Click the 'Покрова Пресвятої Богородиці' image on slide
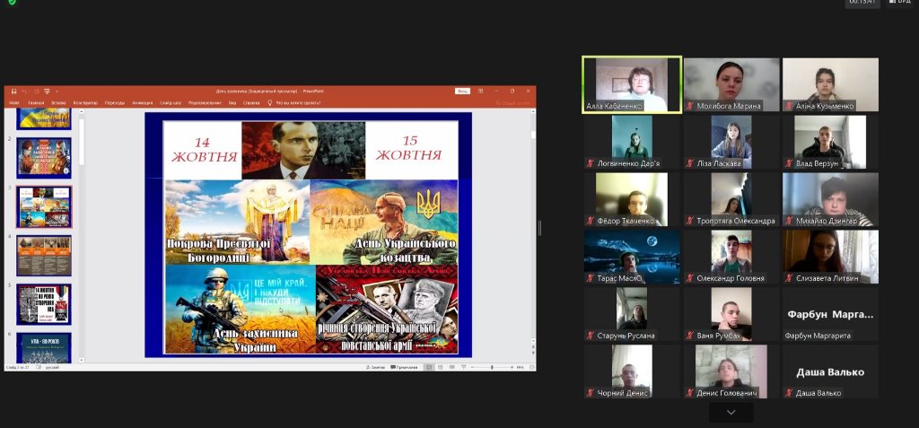Viewport: 919px width, 428px height. (237, 223)
